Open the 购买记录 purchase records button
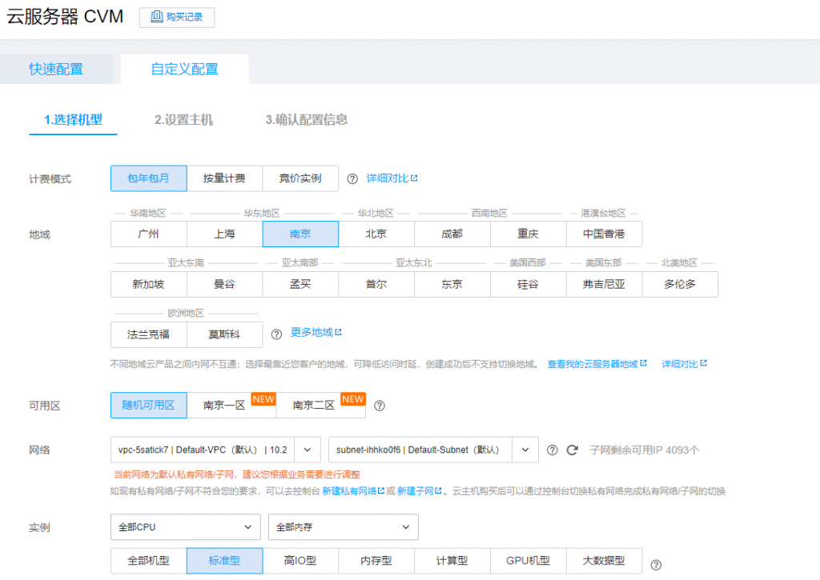This screenshot has height=580, width=820. click(x=177, y=18)
